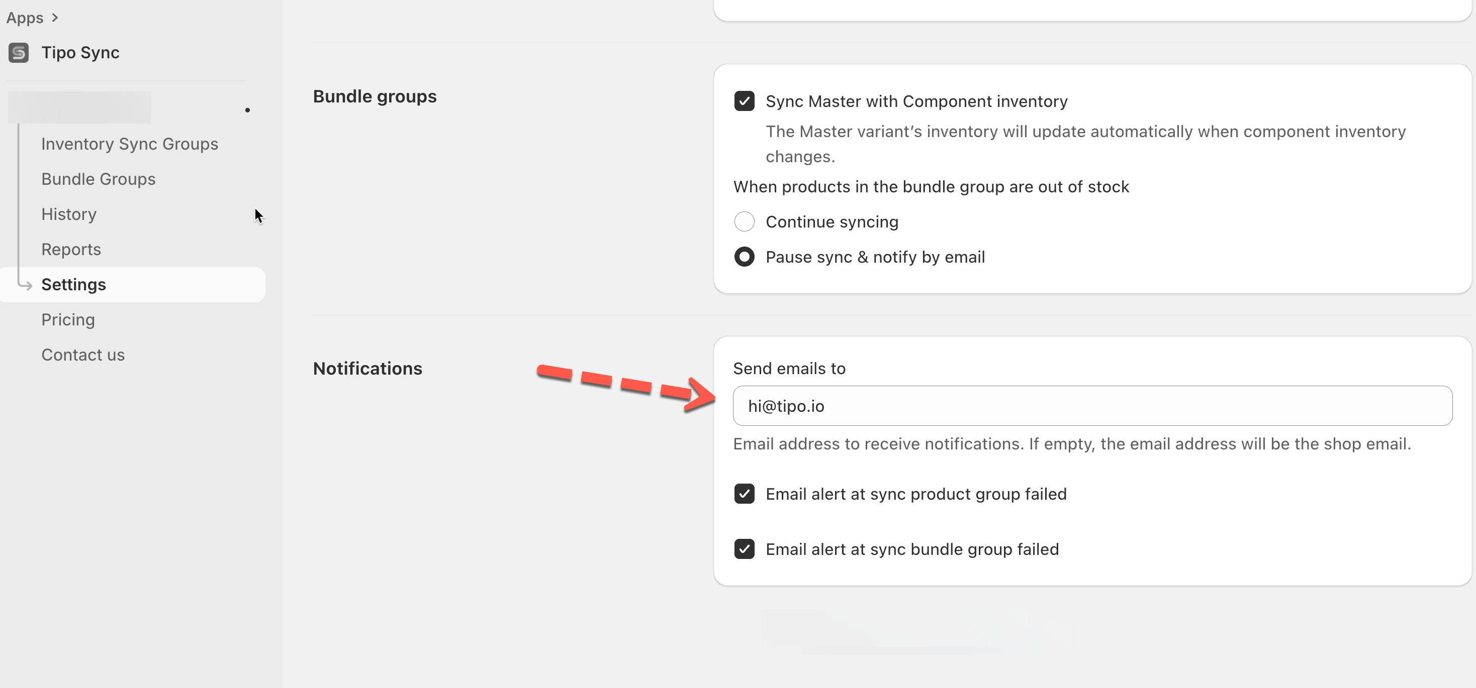Click the Contact us link
Viewport: 1476px width, 688px height.
coord(82,355)
